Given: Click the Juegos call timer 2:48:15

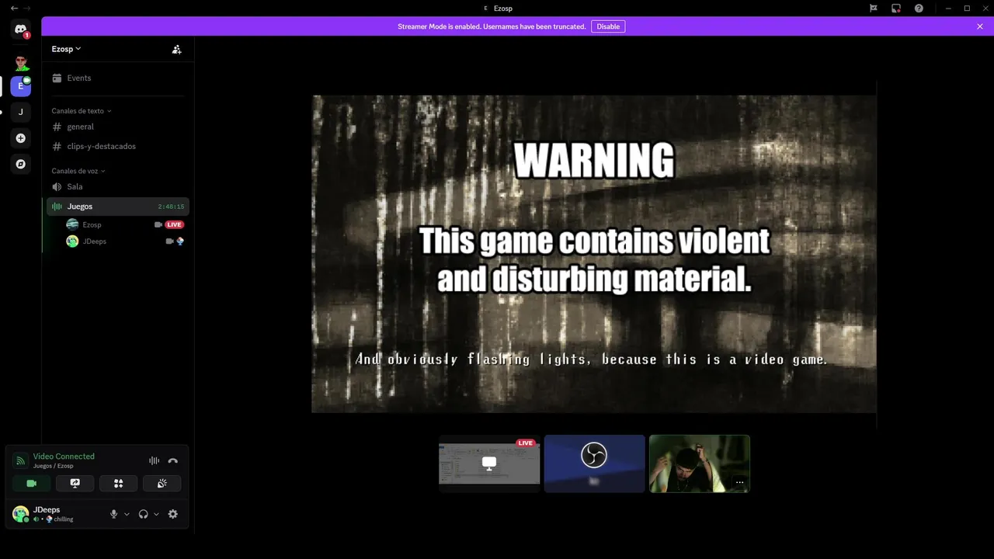Looking at the screenshot, I should [x=171, y=207].
